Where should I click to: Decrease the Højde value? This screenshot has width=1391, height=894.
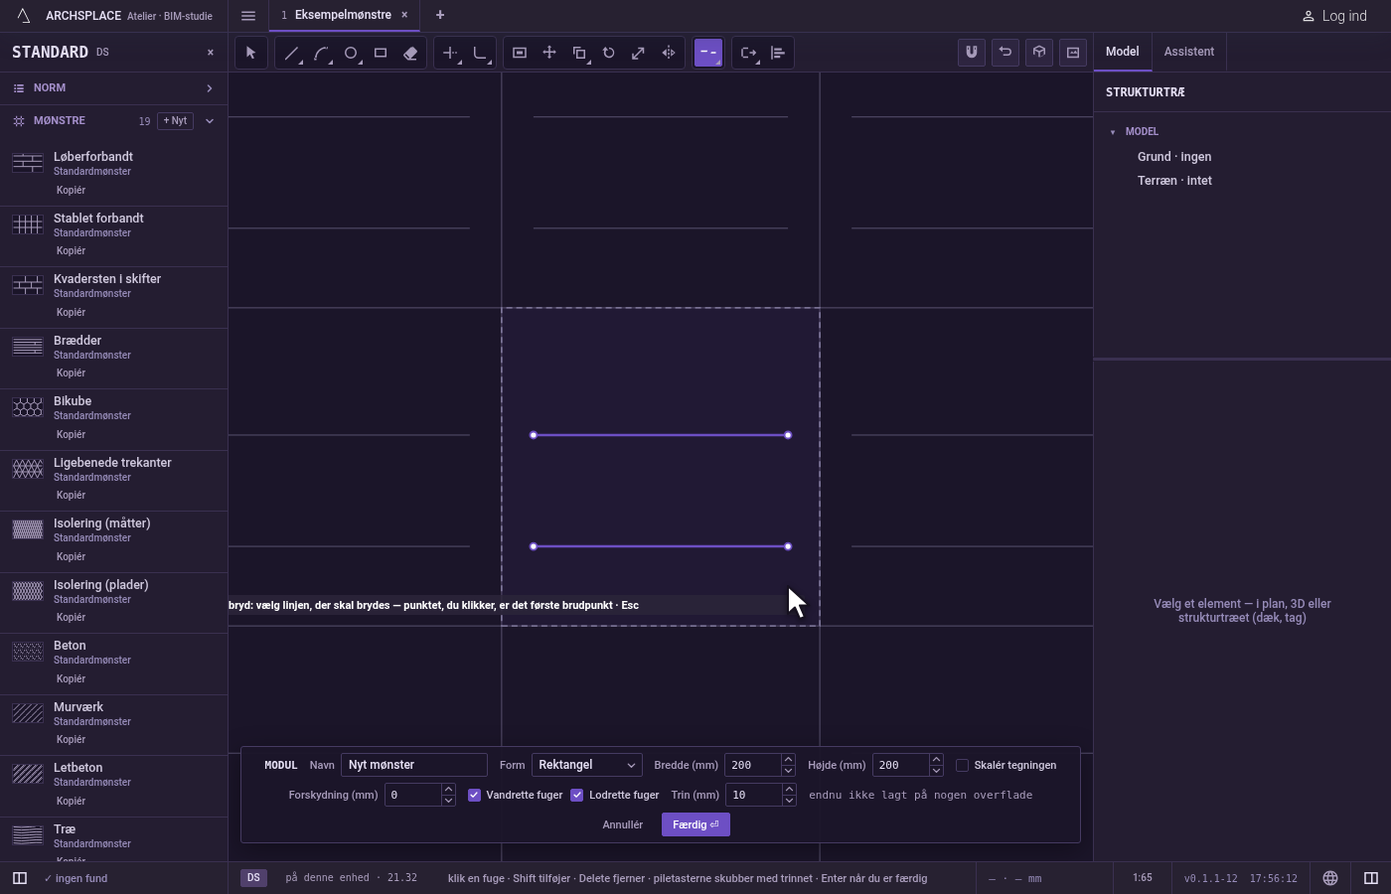click(x=936, y=771)
